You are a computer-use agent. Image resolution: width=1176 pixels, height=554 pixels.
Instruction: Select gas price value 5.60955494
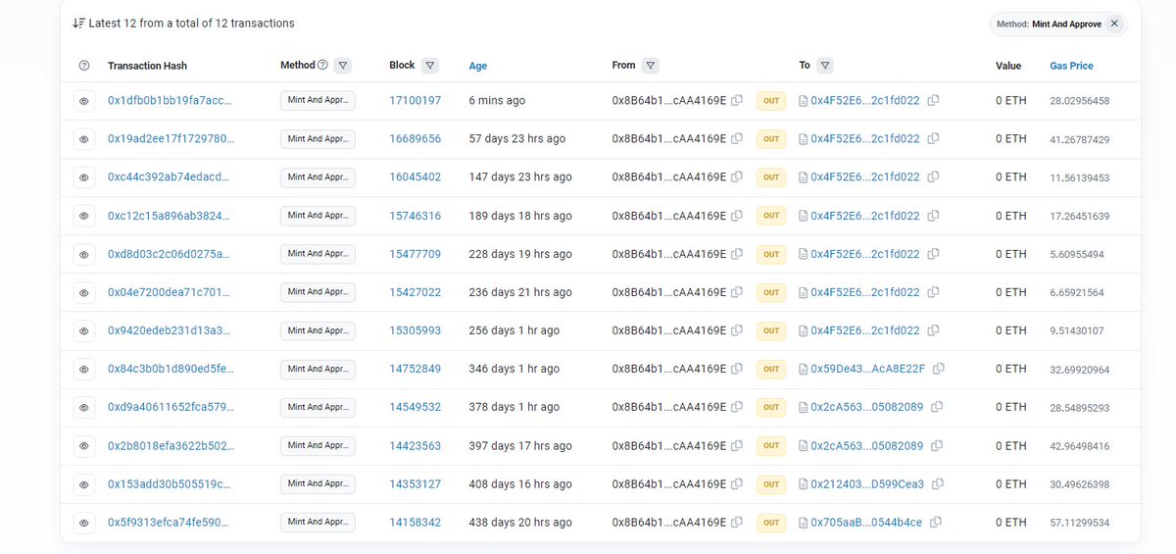[1076, 254]
